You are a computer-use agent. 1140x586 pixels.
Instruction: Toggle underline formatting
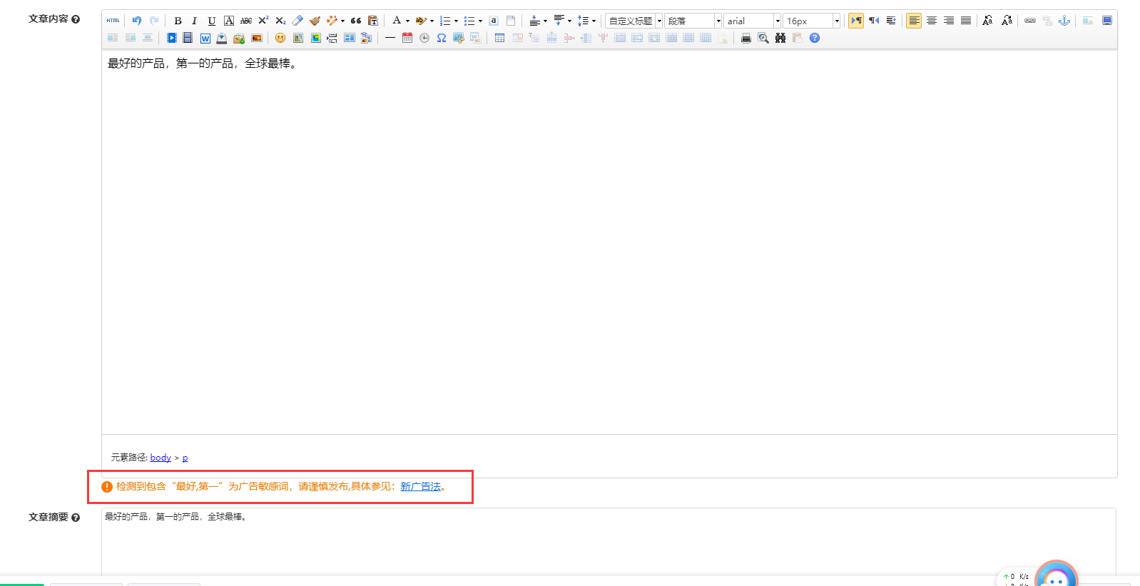(211, 21)
